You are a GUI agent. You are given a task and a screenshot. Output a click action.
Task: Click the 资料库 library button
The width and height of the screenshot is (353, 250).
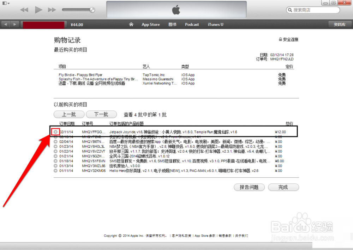(x=340, y=24)
